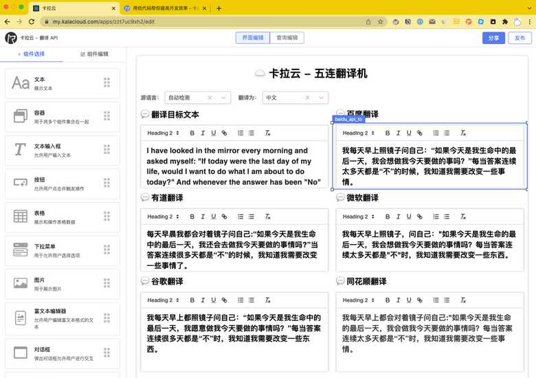Select the 对话框 component card

tap(63, 353)
